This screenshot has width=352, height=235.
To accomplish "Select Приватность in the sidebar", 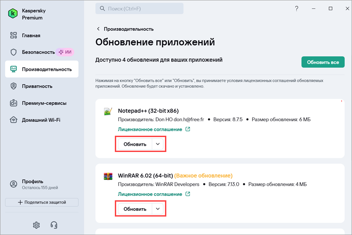I will 42,86.
